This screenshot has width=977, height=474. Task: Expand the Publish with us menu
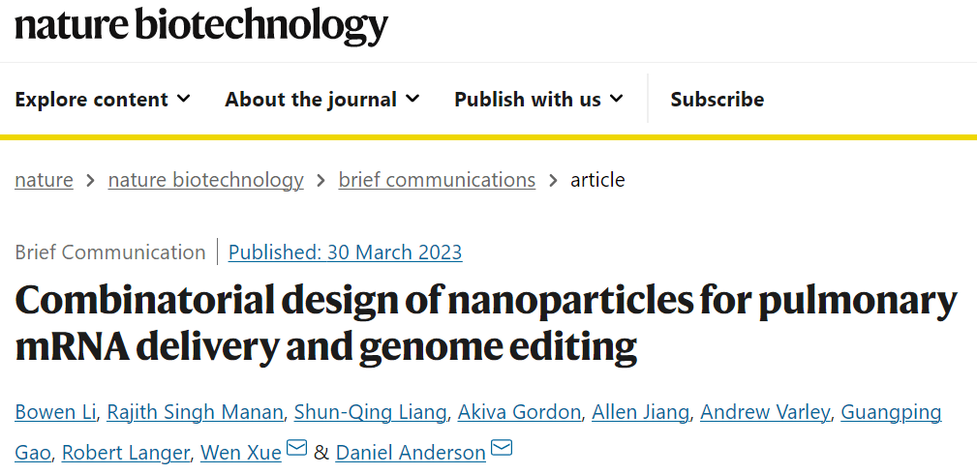coord(538,99)
